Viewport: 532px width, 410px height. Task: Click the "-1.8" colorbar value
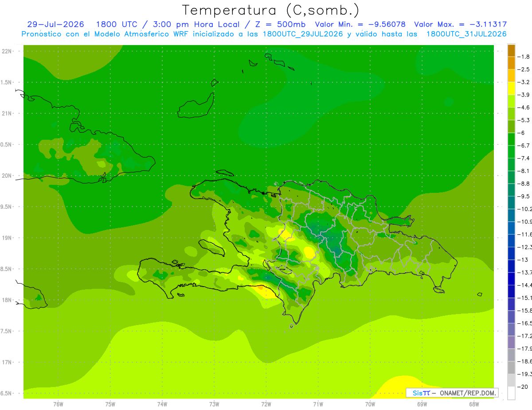tap(524, 57)
